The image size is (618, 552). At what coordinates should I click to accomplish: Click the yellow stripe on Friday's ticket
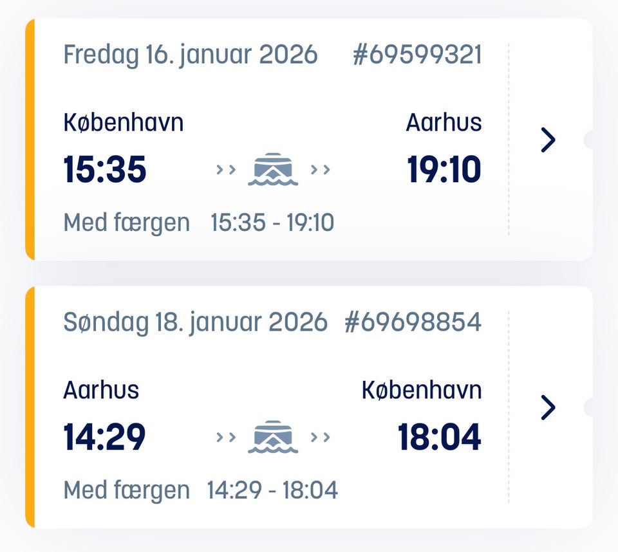tap(30, 140)
